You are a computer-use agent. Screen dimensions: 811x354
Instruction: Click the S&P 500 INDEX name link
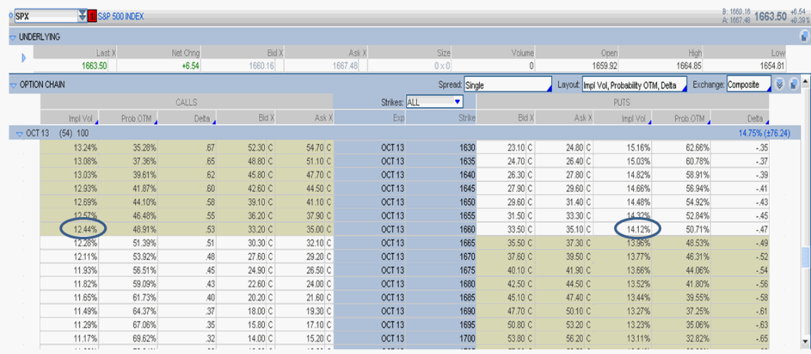pos(121,16)
